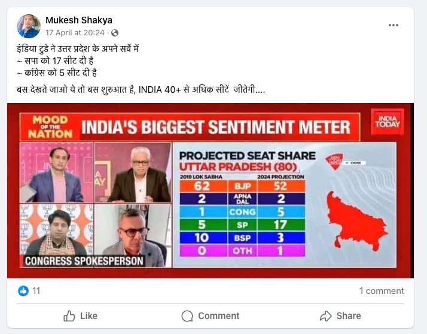Click the blue thumbs-up reaction icon
This screenshot has height=334, width=427.
(23, 291)
